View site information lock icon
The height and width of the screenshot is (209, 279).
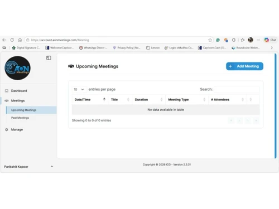click(28, 40)
